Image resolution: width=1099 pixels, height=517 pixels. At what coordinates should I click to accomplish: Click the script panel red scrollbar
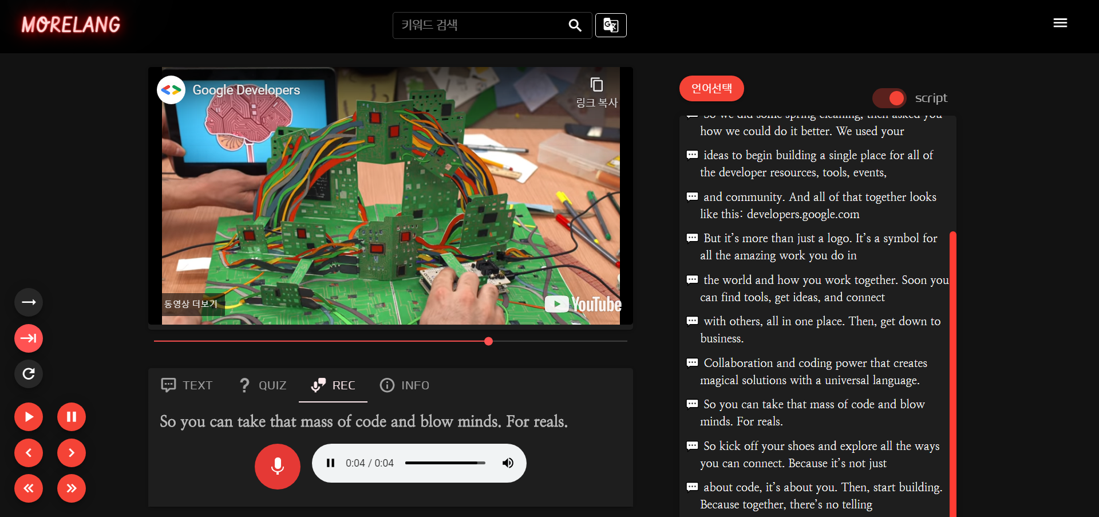pyautogui.click(x=953, y=374)
